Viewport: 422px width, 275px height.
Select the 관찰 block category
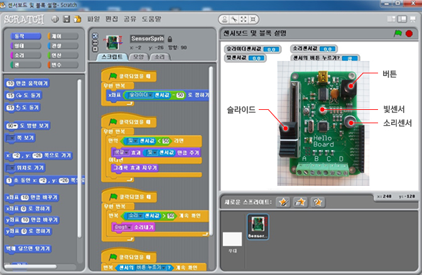point(63,46)
